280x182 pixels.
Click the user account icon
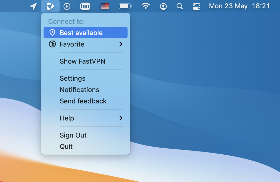pos(163,6)
